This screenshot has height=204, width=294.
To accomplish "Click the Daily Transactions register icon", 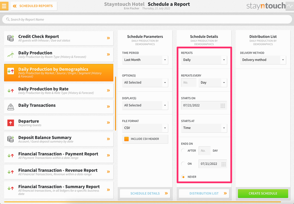I will (11, 107).
